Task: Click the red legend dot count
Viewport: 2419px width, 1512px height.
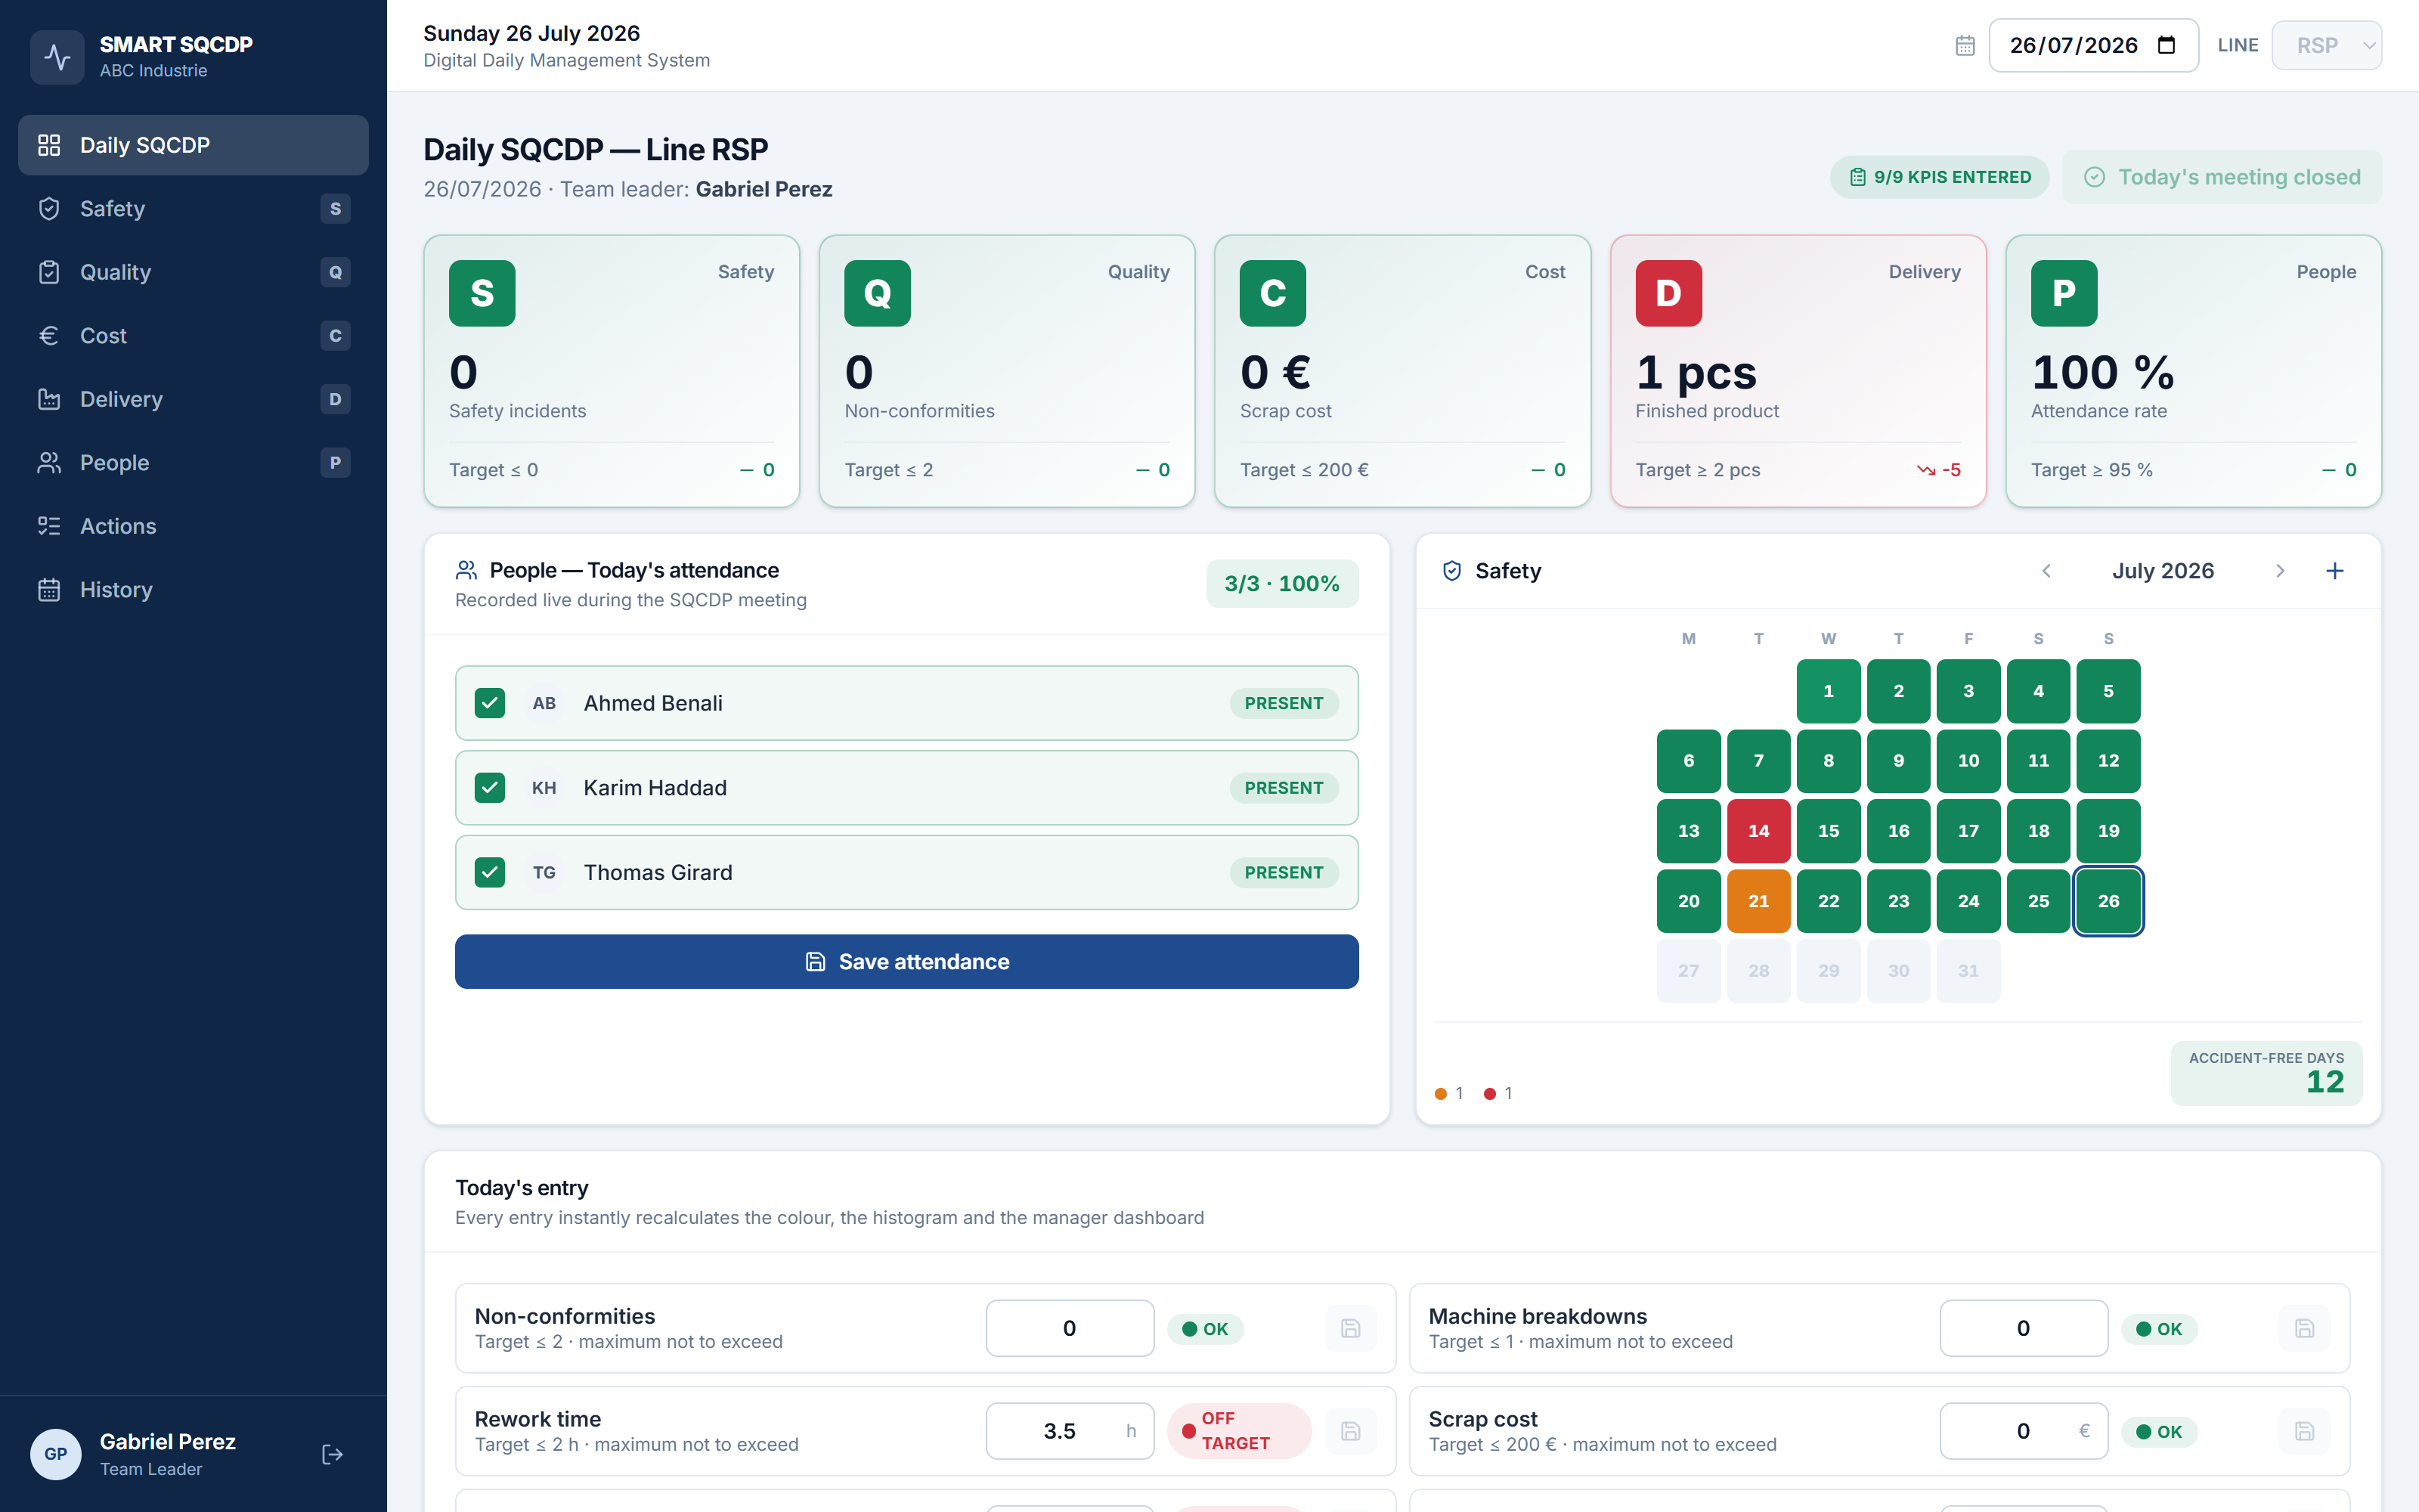Action: coord(1498,1093)
